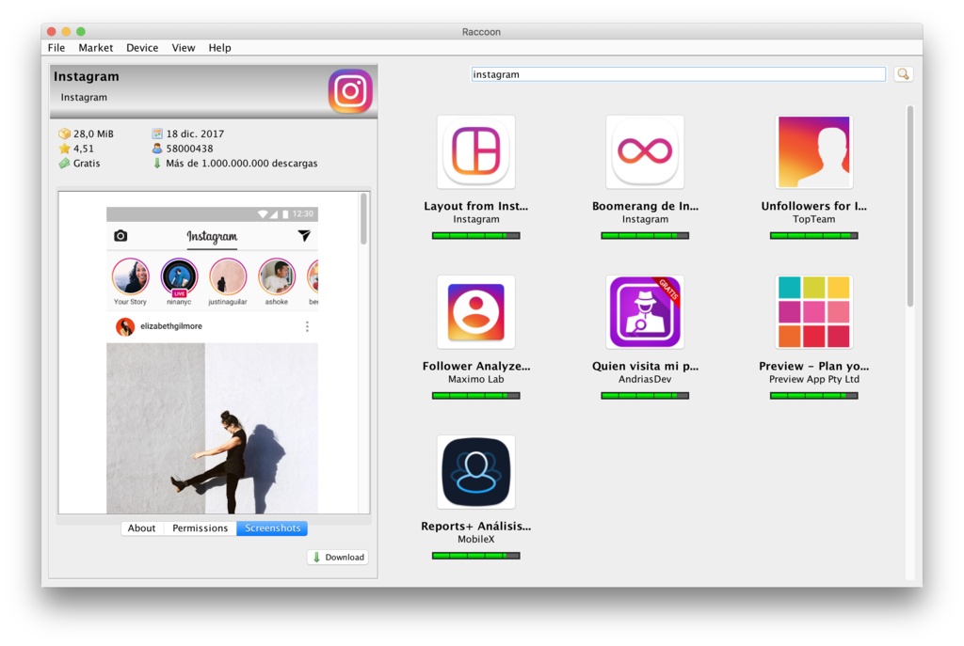Click the Maximo Lab developer name
Screen dimensions: 964x646
click(x=475, y=380)
